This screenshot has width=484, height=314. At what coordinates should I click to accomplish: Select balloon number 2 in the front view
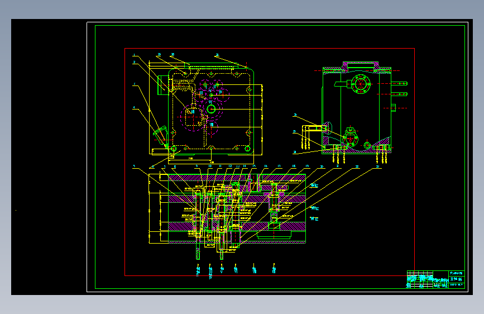coord(135,62)
